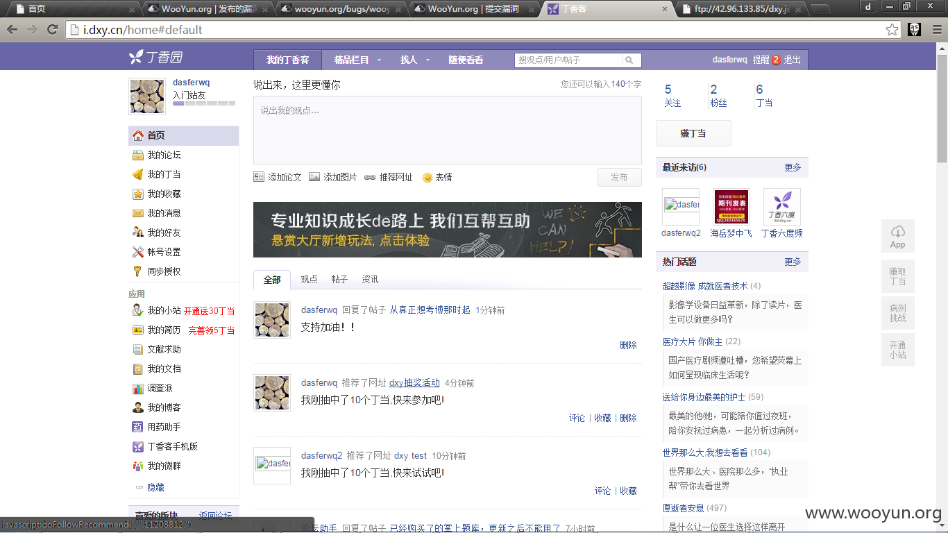The width and height of the screenshot is (948, 533).
Task: Click the 发布 publish button
Action: coord(619,177)
